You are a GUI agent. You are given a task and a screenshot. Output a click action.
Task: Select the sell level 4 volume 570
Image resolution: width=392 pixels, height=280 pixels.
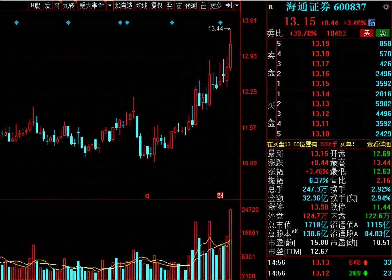tap(385, 54)
